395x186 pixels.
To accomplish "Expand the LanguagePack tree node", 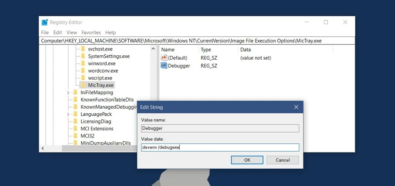I will [x=69, y=114].
